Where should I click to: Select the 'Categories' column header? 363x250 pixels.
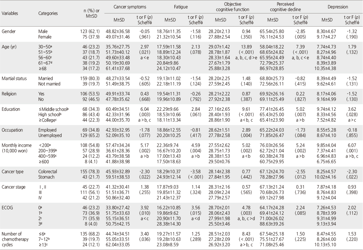48,13
